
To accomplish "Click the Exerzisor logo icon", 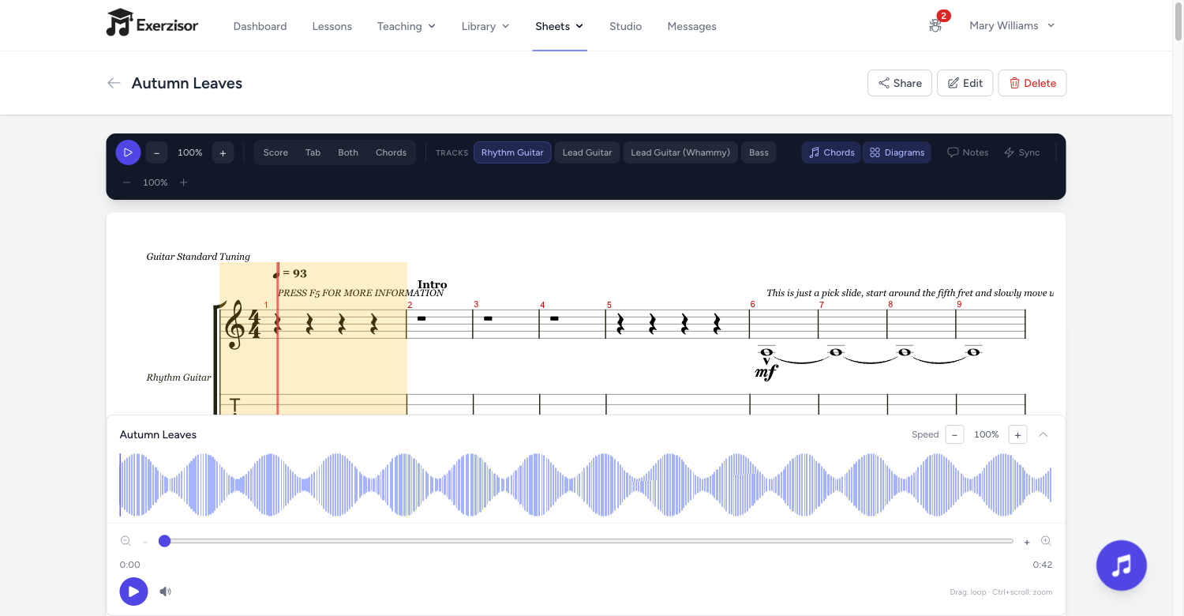I will tap(119, 23).
